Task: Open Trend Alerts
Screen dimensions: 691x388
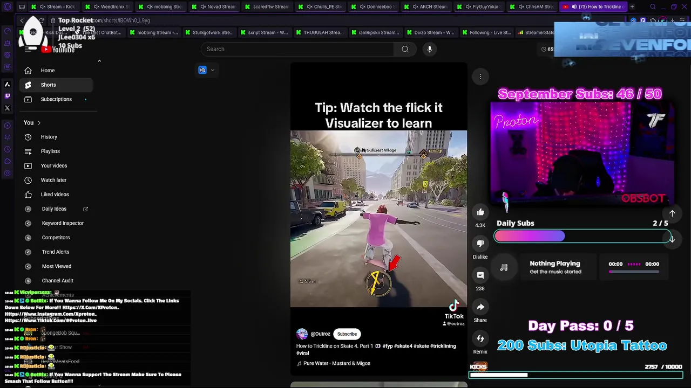Action: pos(56,252)
